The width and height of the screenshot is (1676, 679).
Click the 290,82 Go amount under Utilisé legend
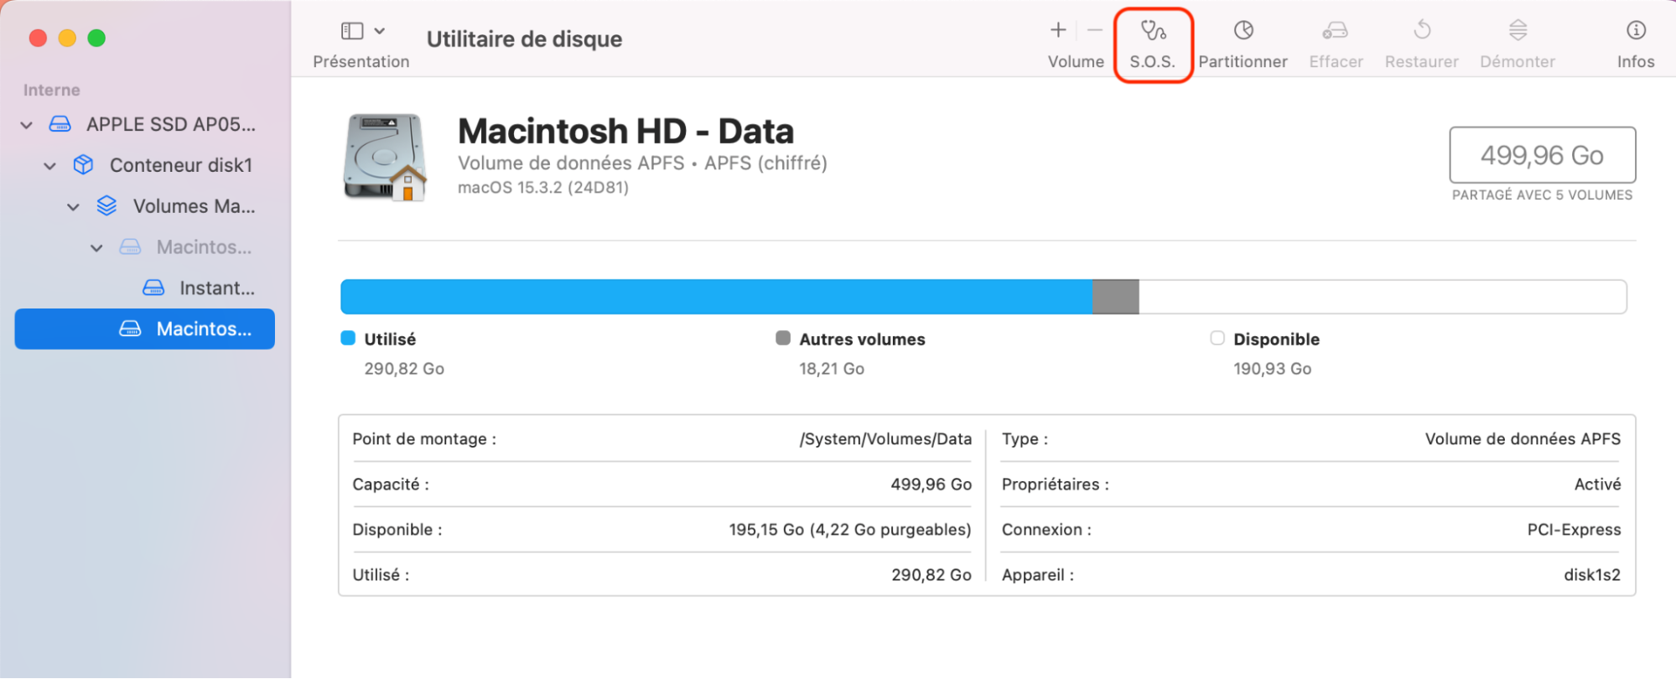coord(404,369)
